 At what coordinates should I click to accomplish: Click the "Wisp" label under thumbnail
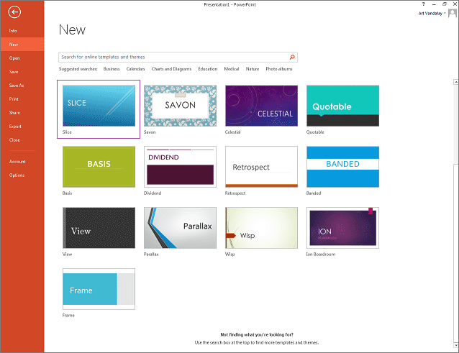coord(229,255)
